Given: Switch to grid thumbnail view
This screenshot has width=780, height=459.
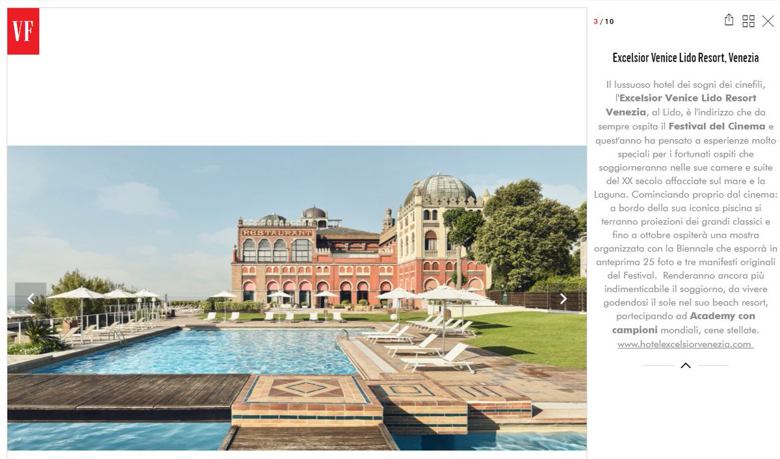Looking at the screenshot, I should click(748, 21).
